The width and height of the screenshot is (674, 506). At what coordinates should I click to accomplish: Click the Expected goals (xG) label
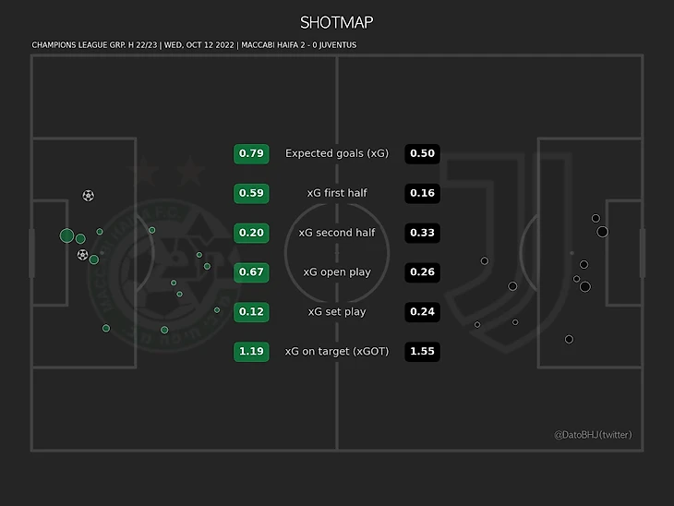(337, 153)
